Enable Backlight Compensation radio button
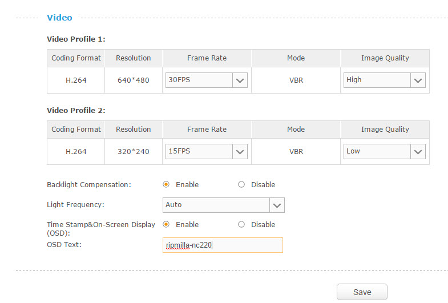 (x=166, y=185)
